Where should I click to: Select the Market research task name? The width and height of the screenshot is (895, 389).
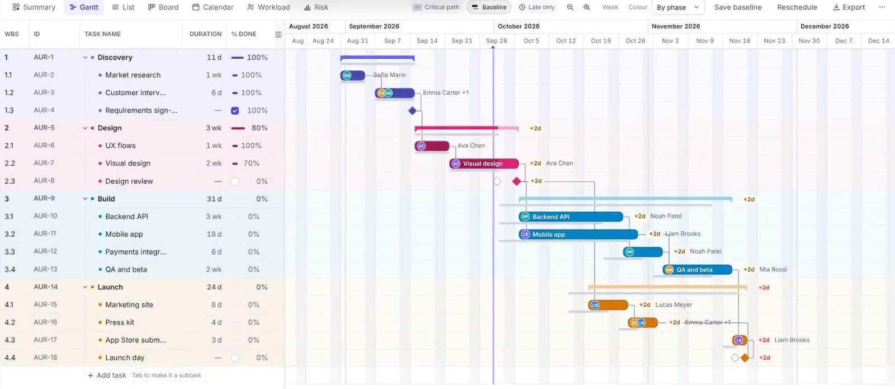(133, 75)
